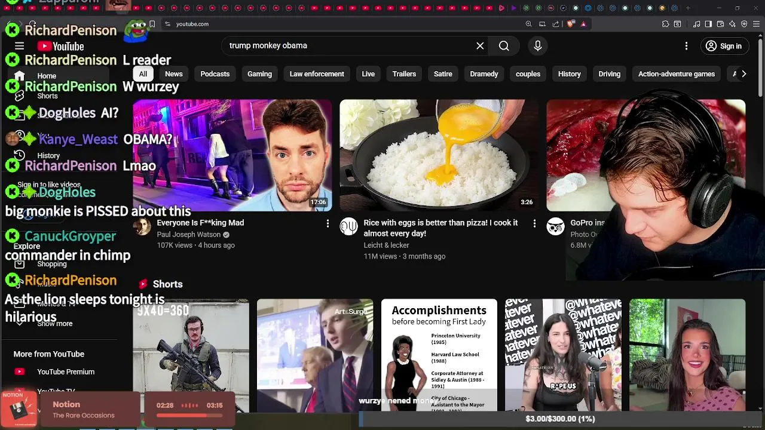
Task: Toggle the browser sidebar panel icon
Action: click(708, 24)
